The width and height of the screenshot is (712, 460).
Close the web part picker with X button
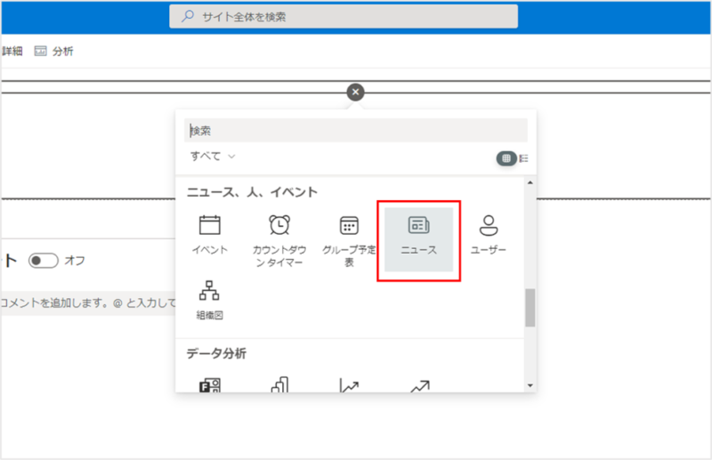coord(355,92)
